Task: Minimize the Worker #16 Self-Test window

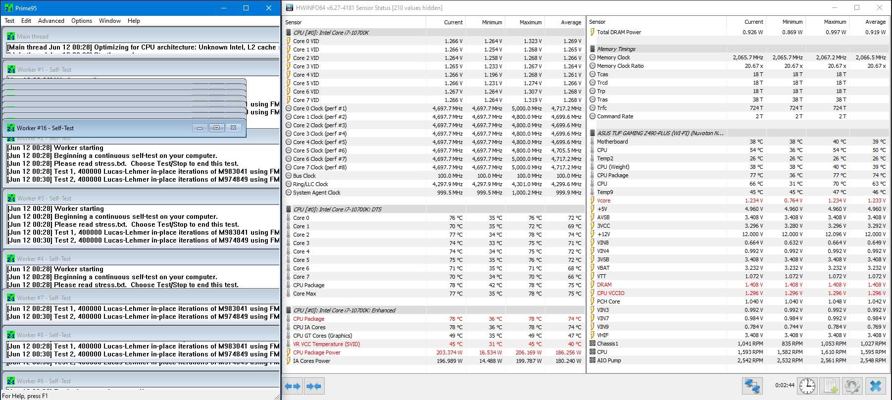Action: 199,128
